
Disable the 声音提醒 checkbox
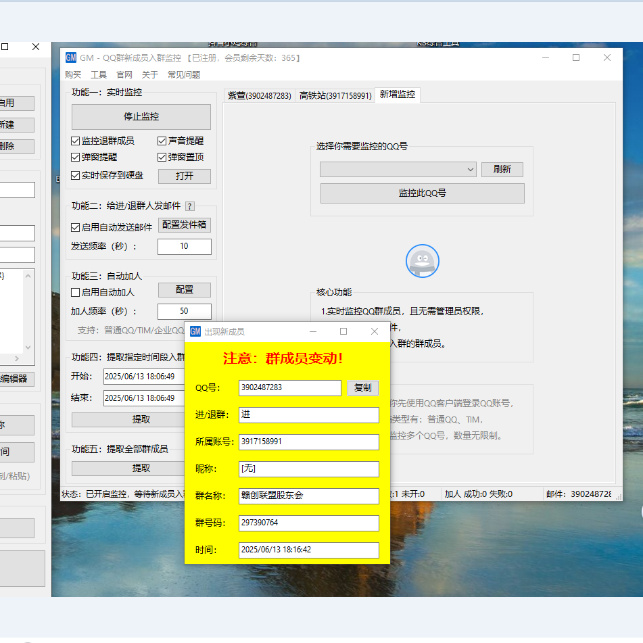162,141
